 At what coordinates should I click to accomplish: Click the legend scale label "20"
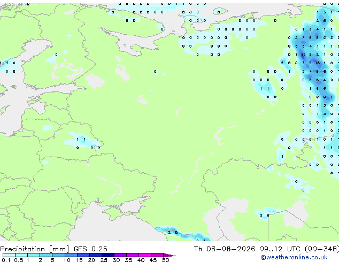(91, 260)
